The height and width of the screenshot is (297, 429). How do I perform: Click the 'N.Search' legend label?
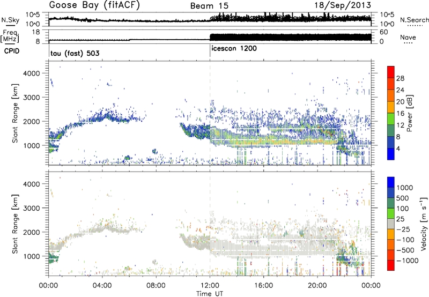pyautogui.click(x=415, y=20)
